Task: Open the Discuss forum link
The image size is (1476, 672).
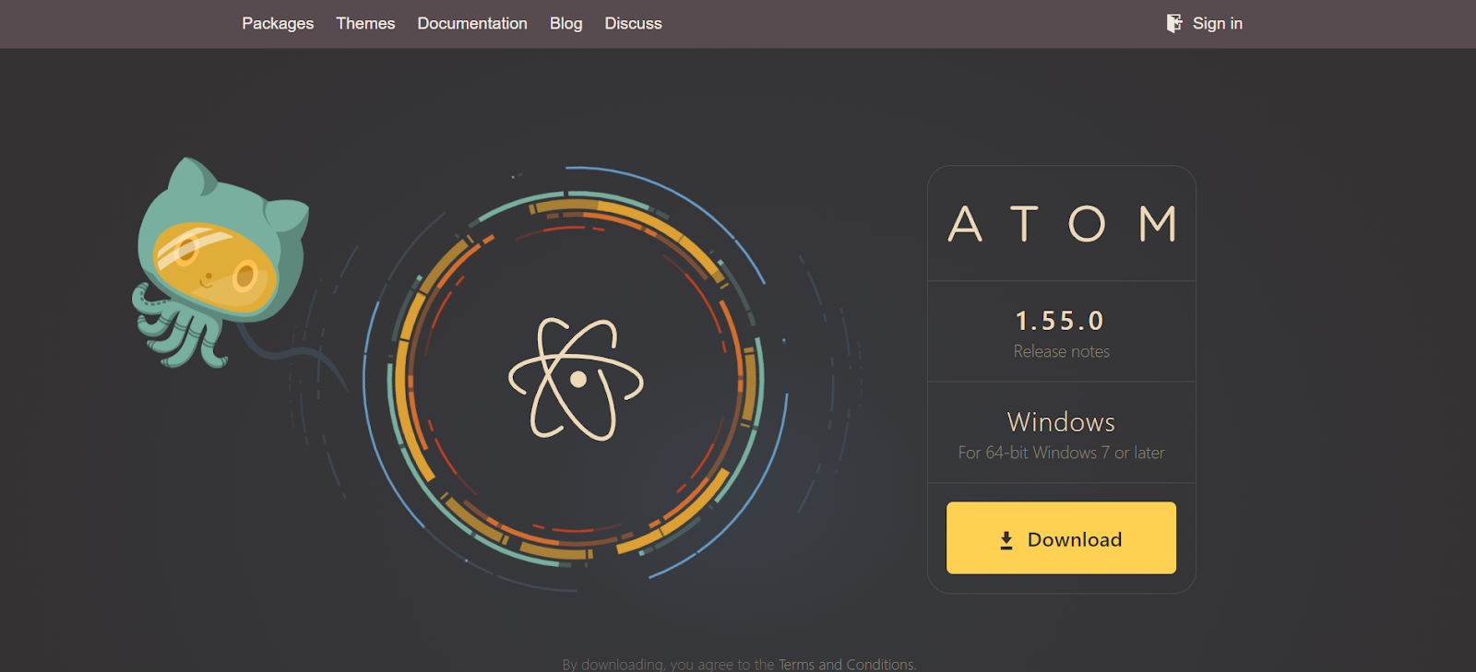Action: (x=633, y=23)
